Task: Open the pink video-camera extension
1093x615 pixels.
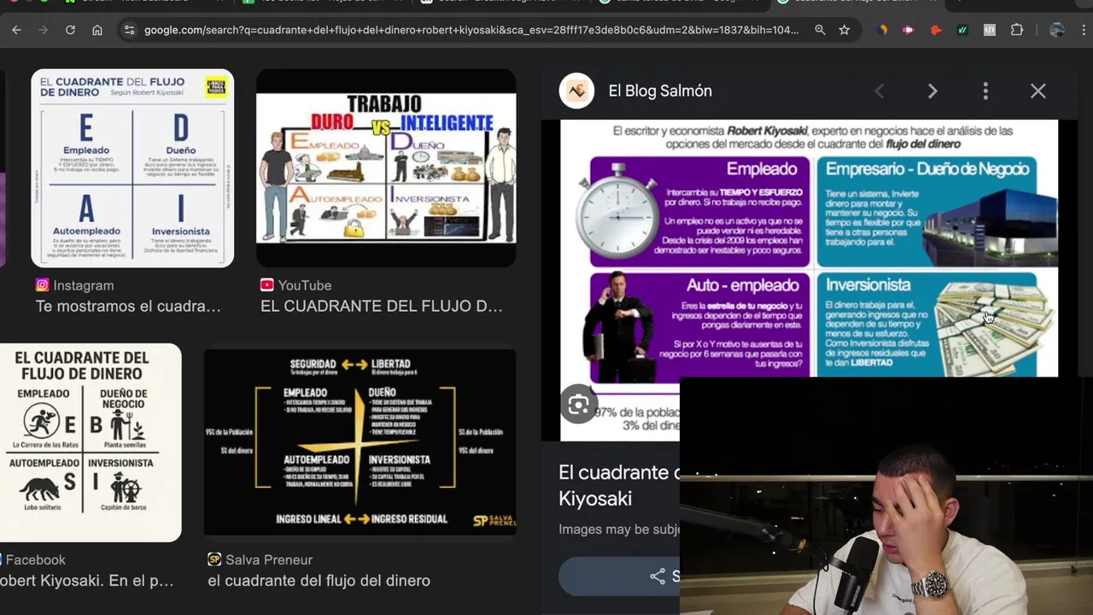Action: point(909,30)
